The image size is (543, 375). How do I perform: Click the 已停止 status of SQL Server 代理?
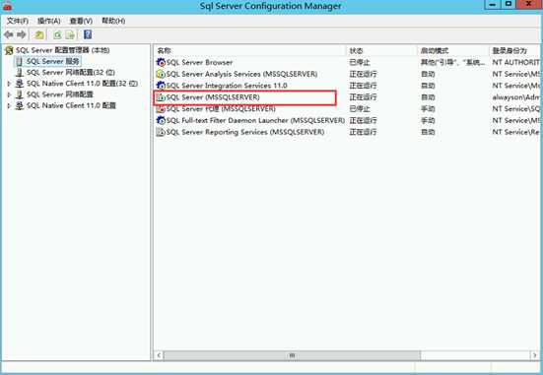tap(360, 109)
